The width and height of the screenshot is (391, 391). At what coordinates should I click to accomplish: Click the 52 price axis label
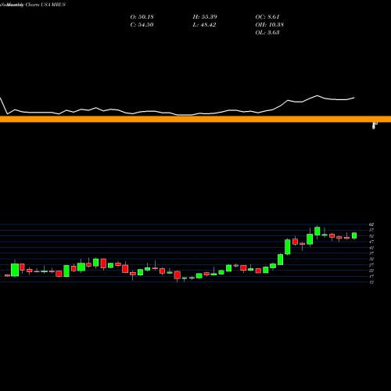pyautogui.click(x=371, y=236)
